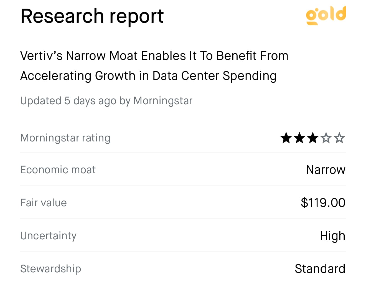The image size is (366, 284).
Task: Click Updated 5 days ago by Morningstar text
Action: 106,101
